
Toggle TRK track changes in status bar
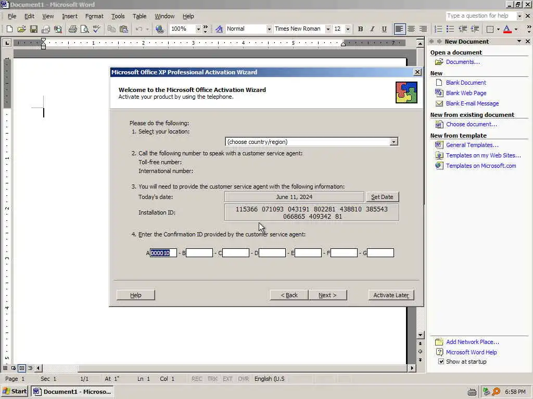point(212,379)
